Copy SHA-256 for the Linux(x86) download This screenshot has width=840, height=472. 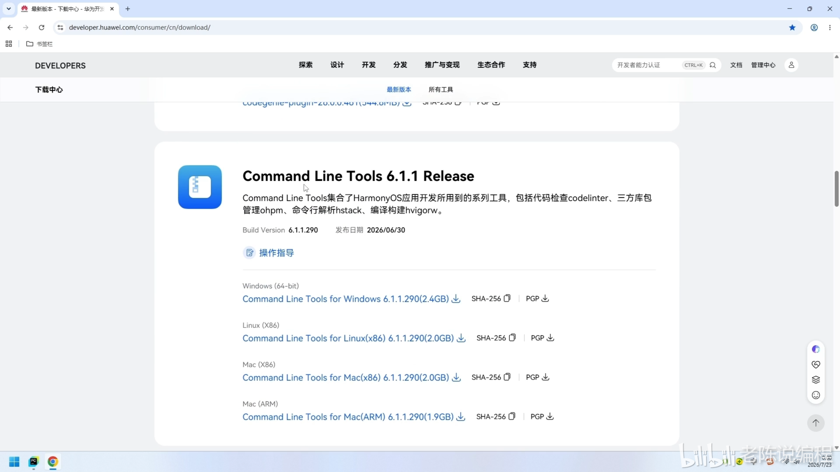pos(512,338)
